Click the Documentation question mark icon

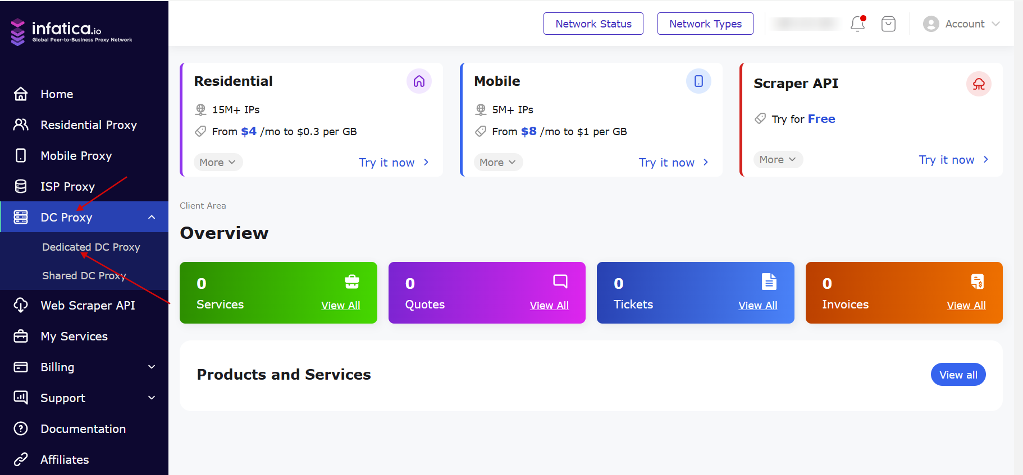click(x=21, y=428)
